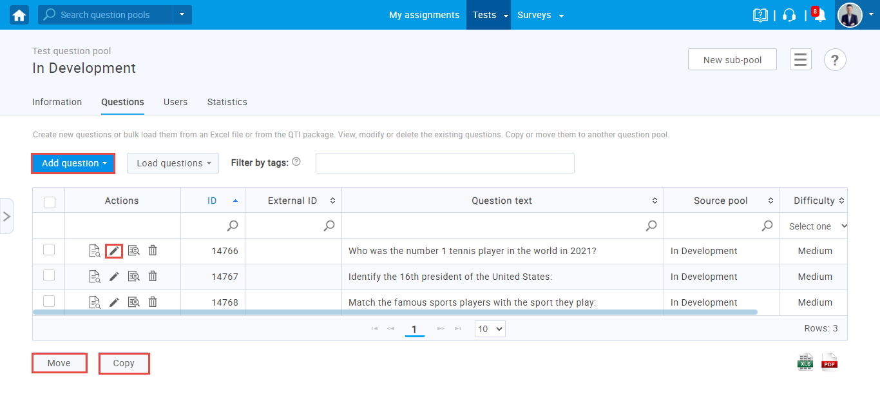Click the New sub-pool button
The width and height of the screenshot is (880, 403).
(732, 60)
